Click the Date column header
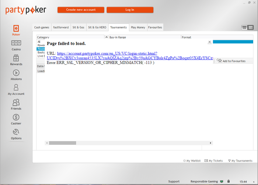The height and width of the screenshot is (185, 258). point(41,66)
